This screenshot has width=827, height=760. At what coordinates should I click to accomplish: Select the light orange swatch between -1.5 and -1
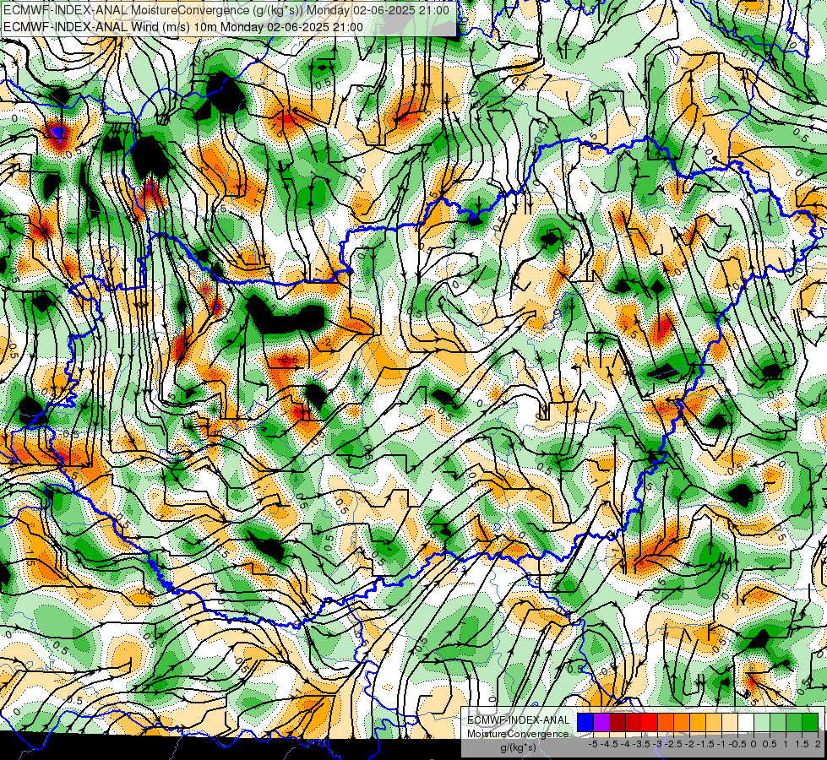pyautogui.click(x=714, y=723)
